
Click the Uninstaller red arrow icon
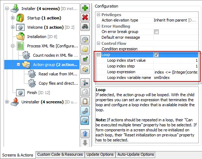(15, 102)
